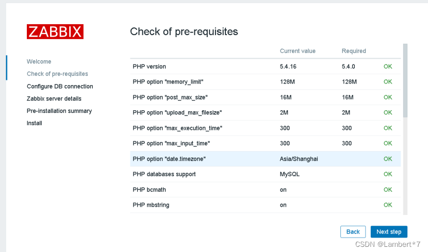Select Check of pre-requisites sidebar step

[x=57, y=74]
